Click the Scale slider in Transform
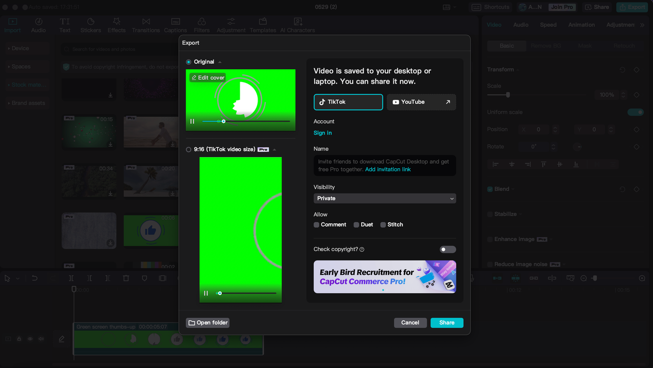This screenshot has height=368, width=653. coord(538,95)
